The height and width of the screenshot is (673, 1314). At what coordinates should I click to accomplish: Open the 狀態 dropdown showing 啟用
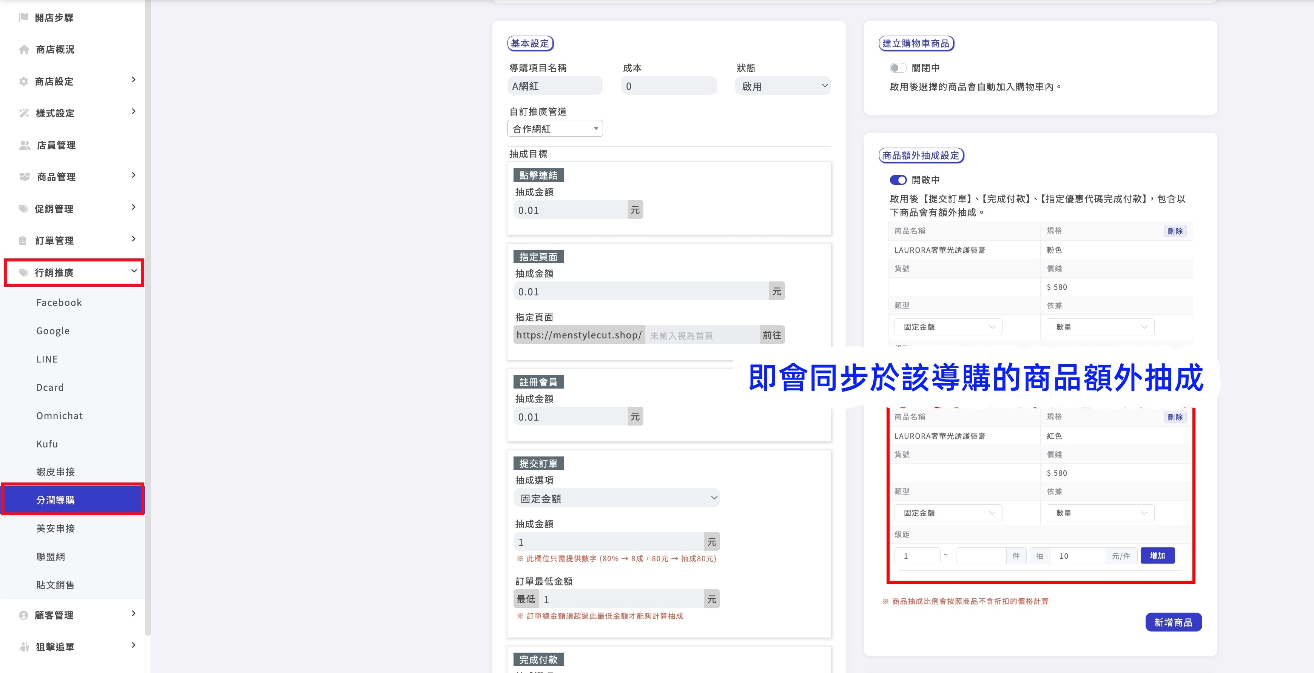[782, 86]
